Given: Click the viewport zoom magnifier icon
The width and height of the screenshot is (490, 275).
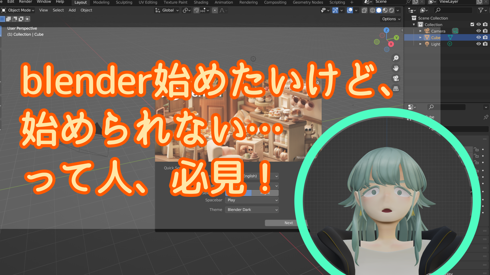Looking at the screenshot, I should [396, 58].
